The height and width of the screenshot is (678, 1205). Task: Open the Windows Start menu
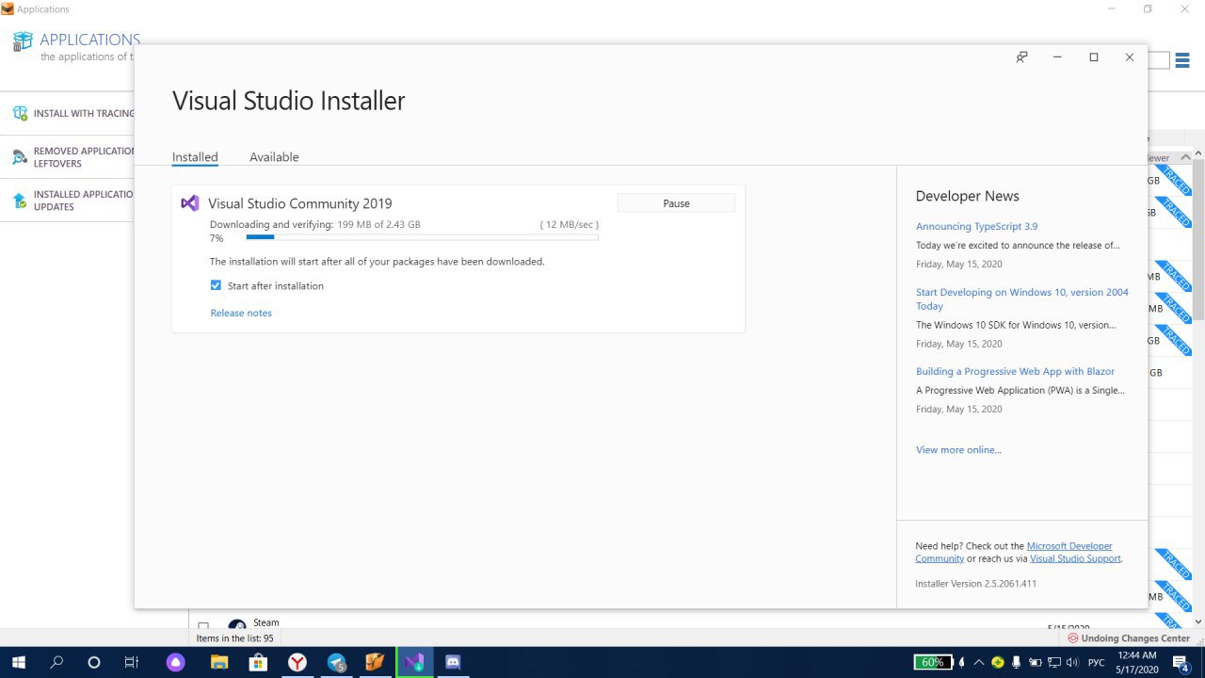18,662
